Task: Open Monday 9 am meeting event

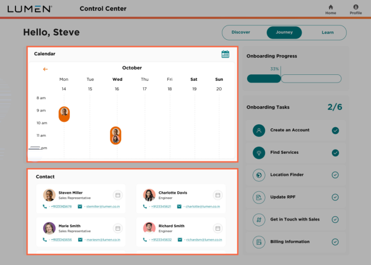Action: click(x=64, y=114)
